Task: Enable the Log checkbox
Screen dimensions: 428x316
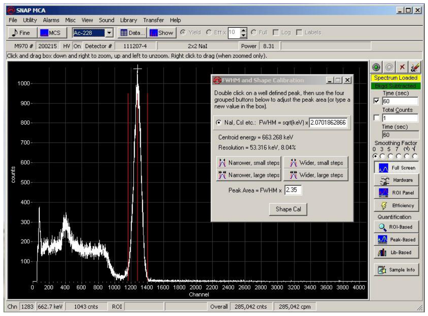Action: (x=276, y=33)
